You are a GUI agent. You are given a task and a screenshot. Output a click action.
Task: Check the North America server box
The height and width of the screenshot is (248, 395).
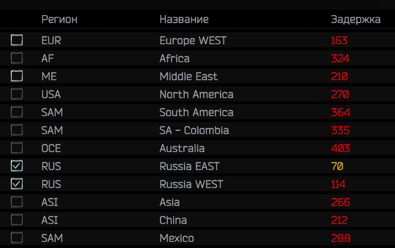pyautogui.click(x=17, y=94)
